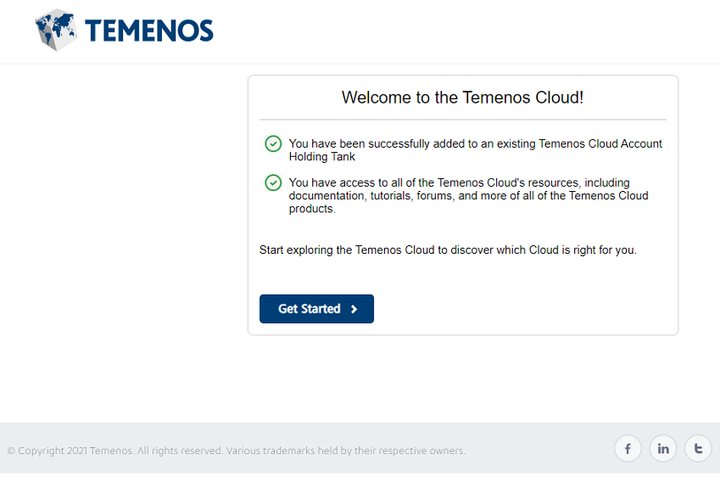This screenshot has width=720, height=477.
Task: Open the Facebook social link
Action: coord(628,449)
